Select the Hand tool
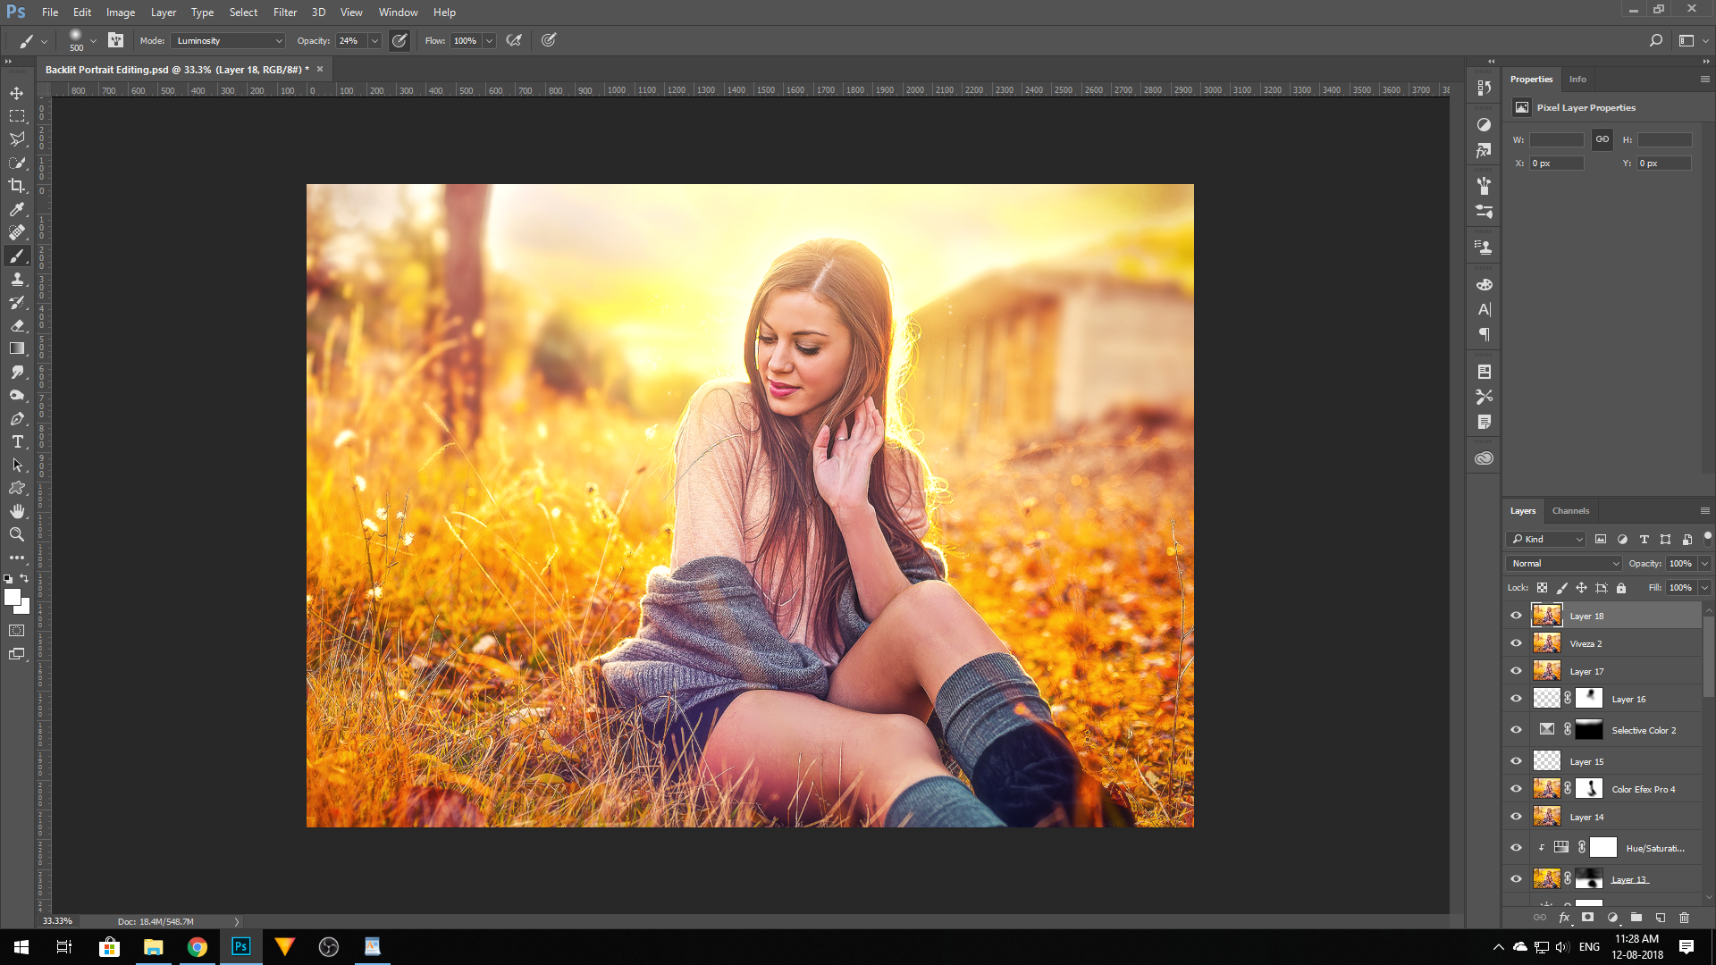 [x=17, y=511]
